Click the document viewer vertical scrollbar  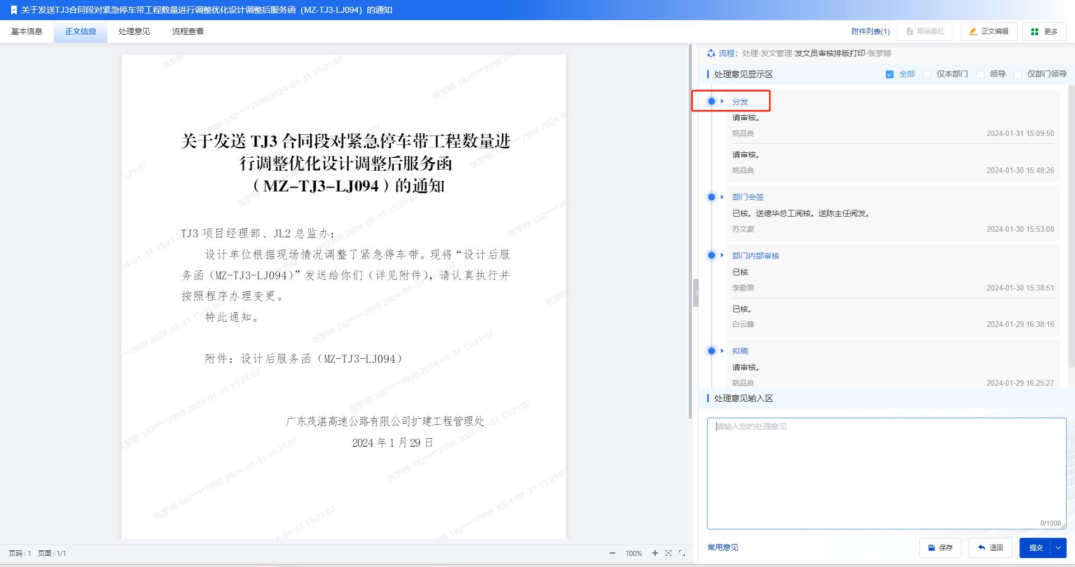690,232
